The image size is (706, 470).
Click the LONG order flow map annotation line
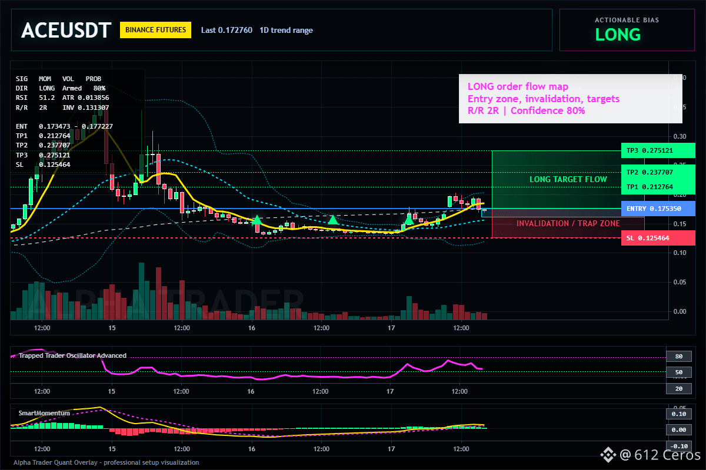point(518,87)
